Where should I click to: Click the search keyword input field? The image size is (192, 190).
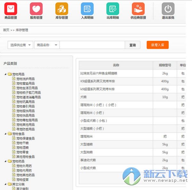pos(92,45)
